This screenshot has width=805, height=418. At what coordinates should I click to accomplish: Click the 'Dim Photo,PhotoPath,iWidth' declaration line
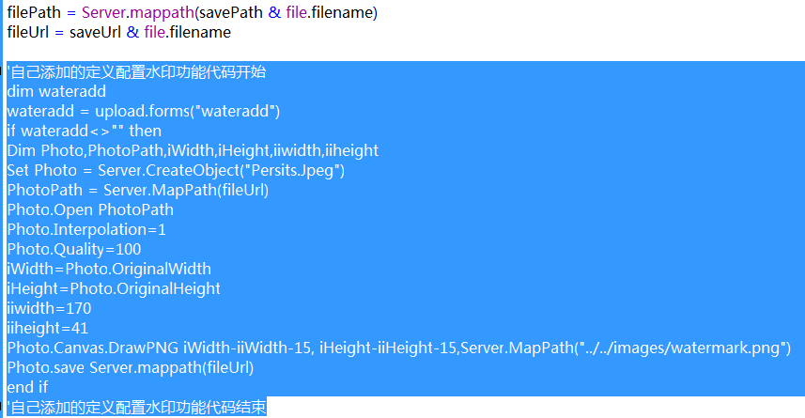point(193,150)
